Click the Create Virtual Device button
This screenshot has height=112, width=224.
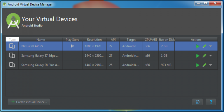(29, 102)
